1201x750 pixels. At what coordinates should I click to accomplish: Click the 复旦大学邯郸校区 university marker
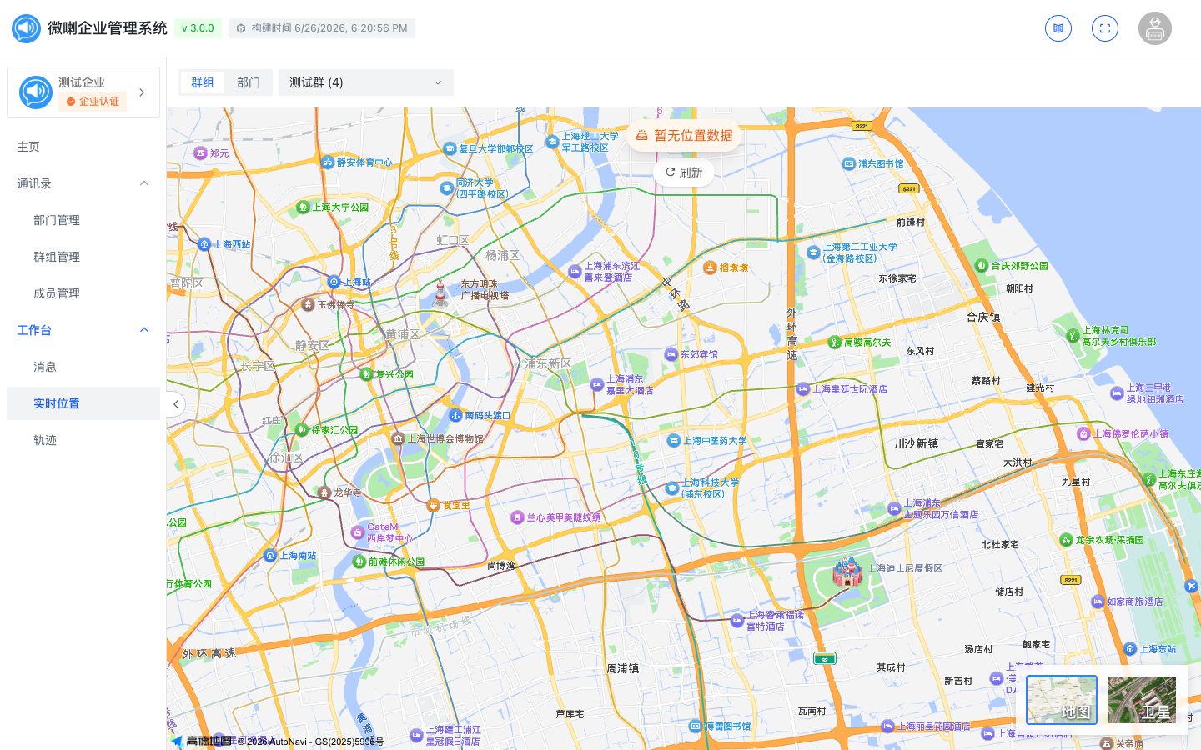coord(450,148)
